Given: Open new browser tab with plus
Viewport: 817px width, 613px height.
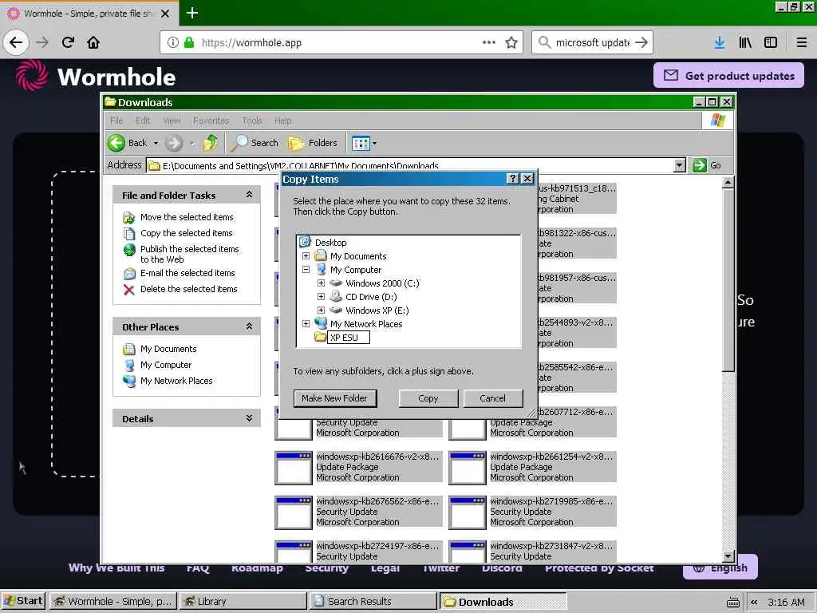Looking at the screenshot, I should click(x=191, y=13).
